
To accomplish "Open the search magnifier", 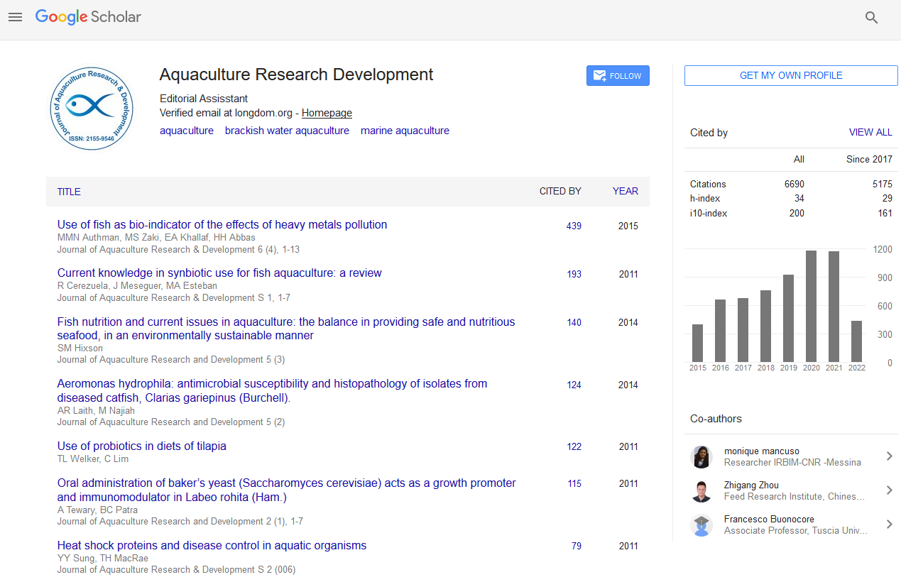I will (872, 18).
